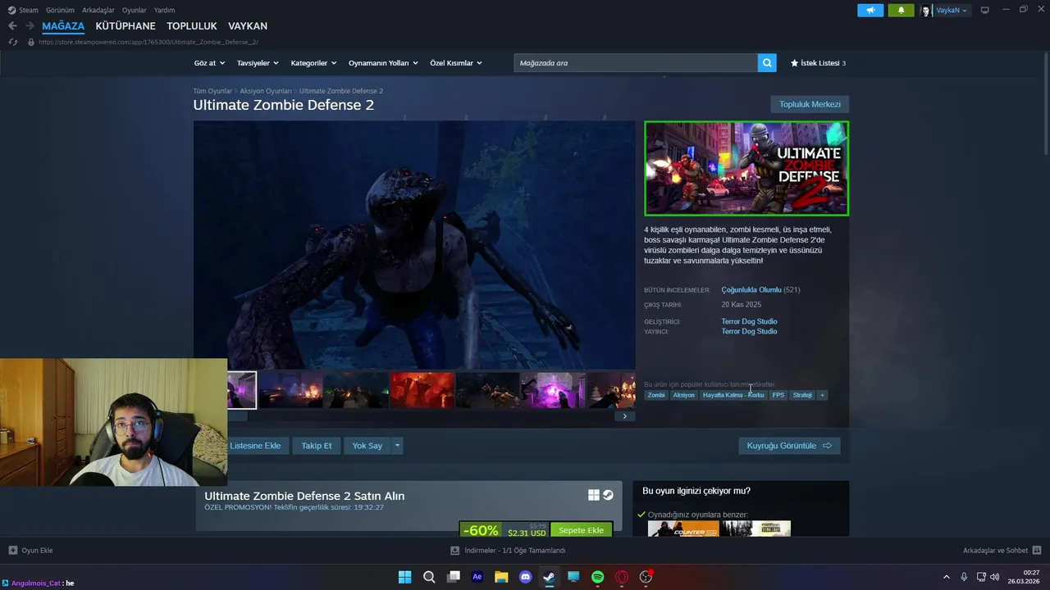Launch After Effects from taskbar
Viewport: 1050px width, 590px height.
pos(477,577)
